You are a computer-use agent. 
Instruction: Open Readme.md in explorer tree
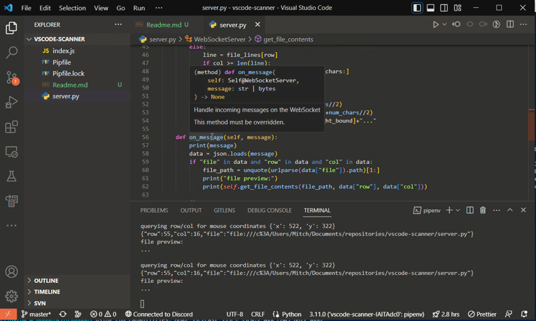(x=70, y=85)
